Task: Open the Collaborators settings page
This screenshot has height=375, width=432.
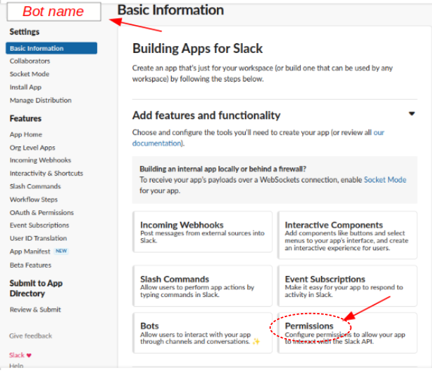Action: 30,61
